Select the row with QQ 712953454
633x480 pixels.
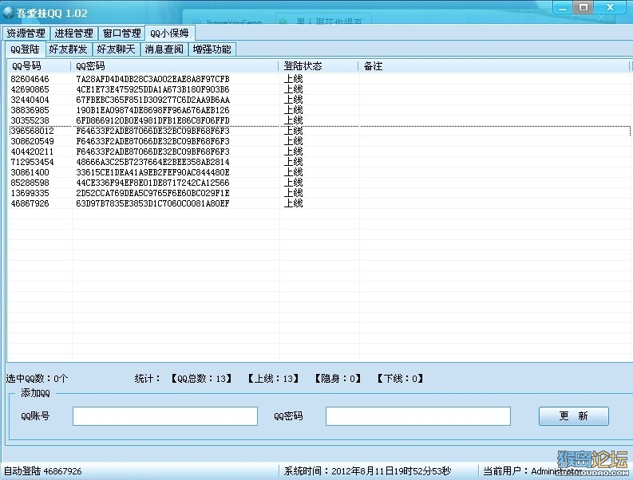tap(319, 162)
